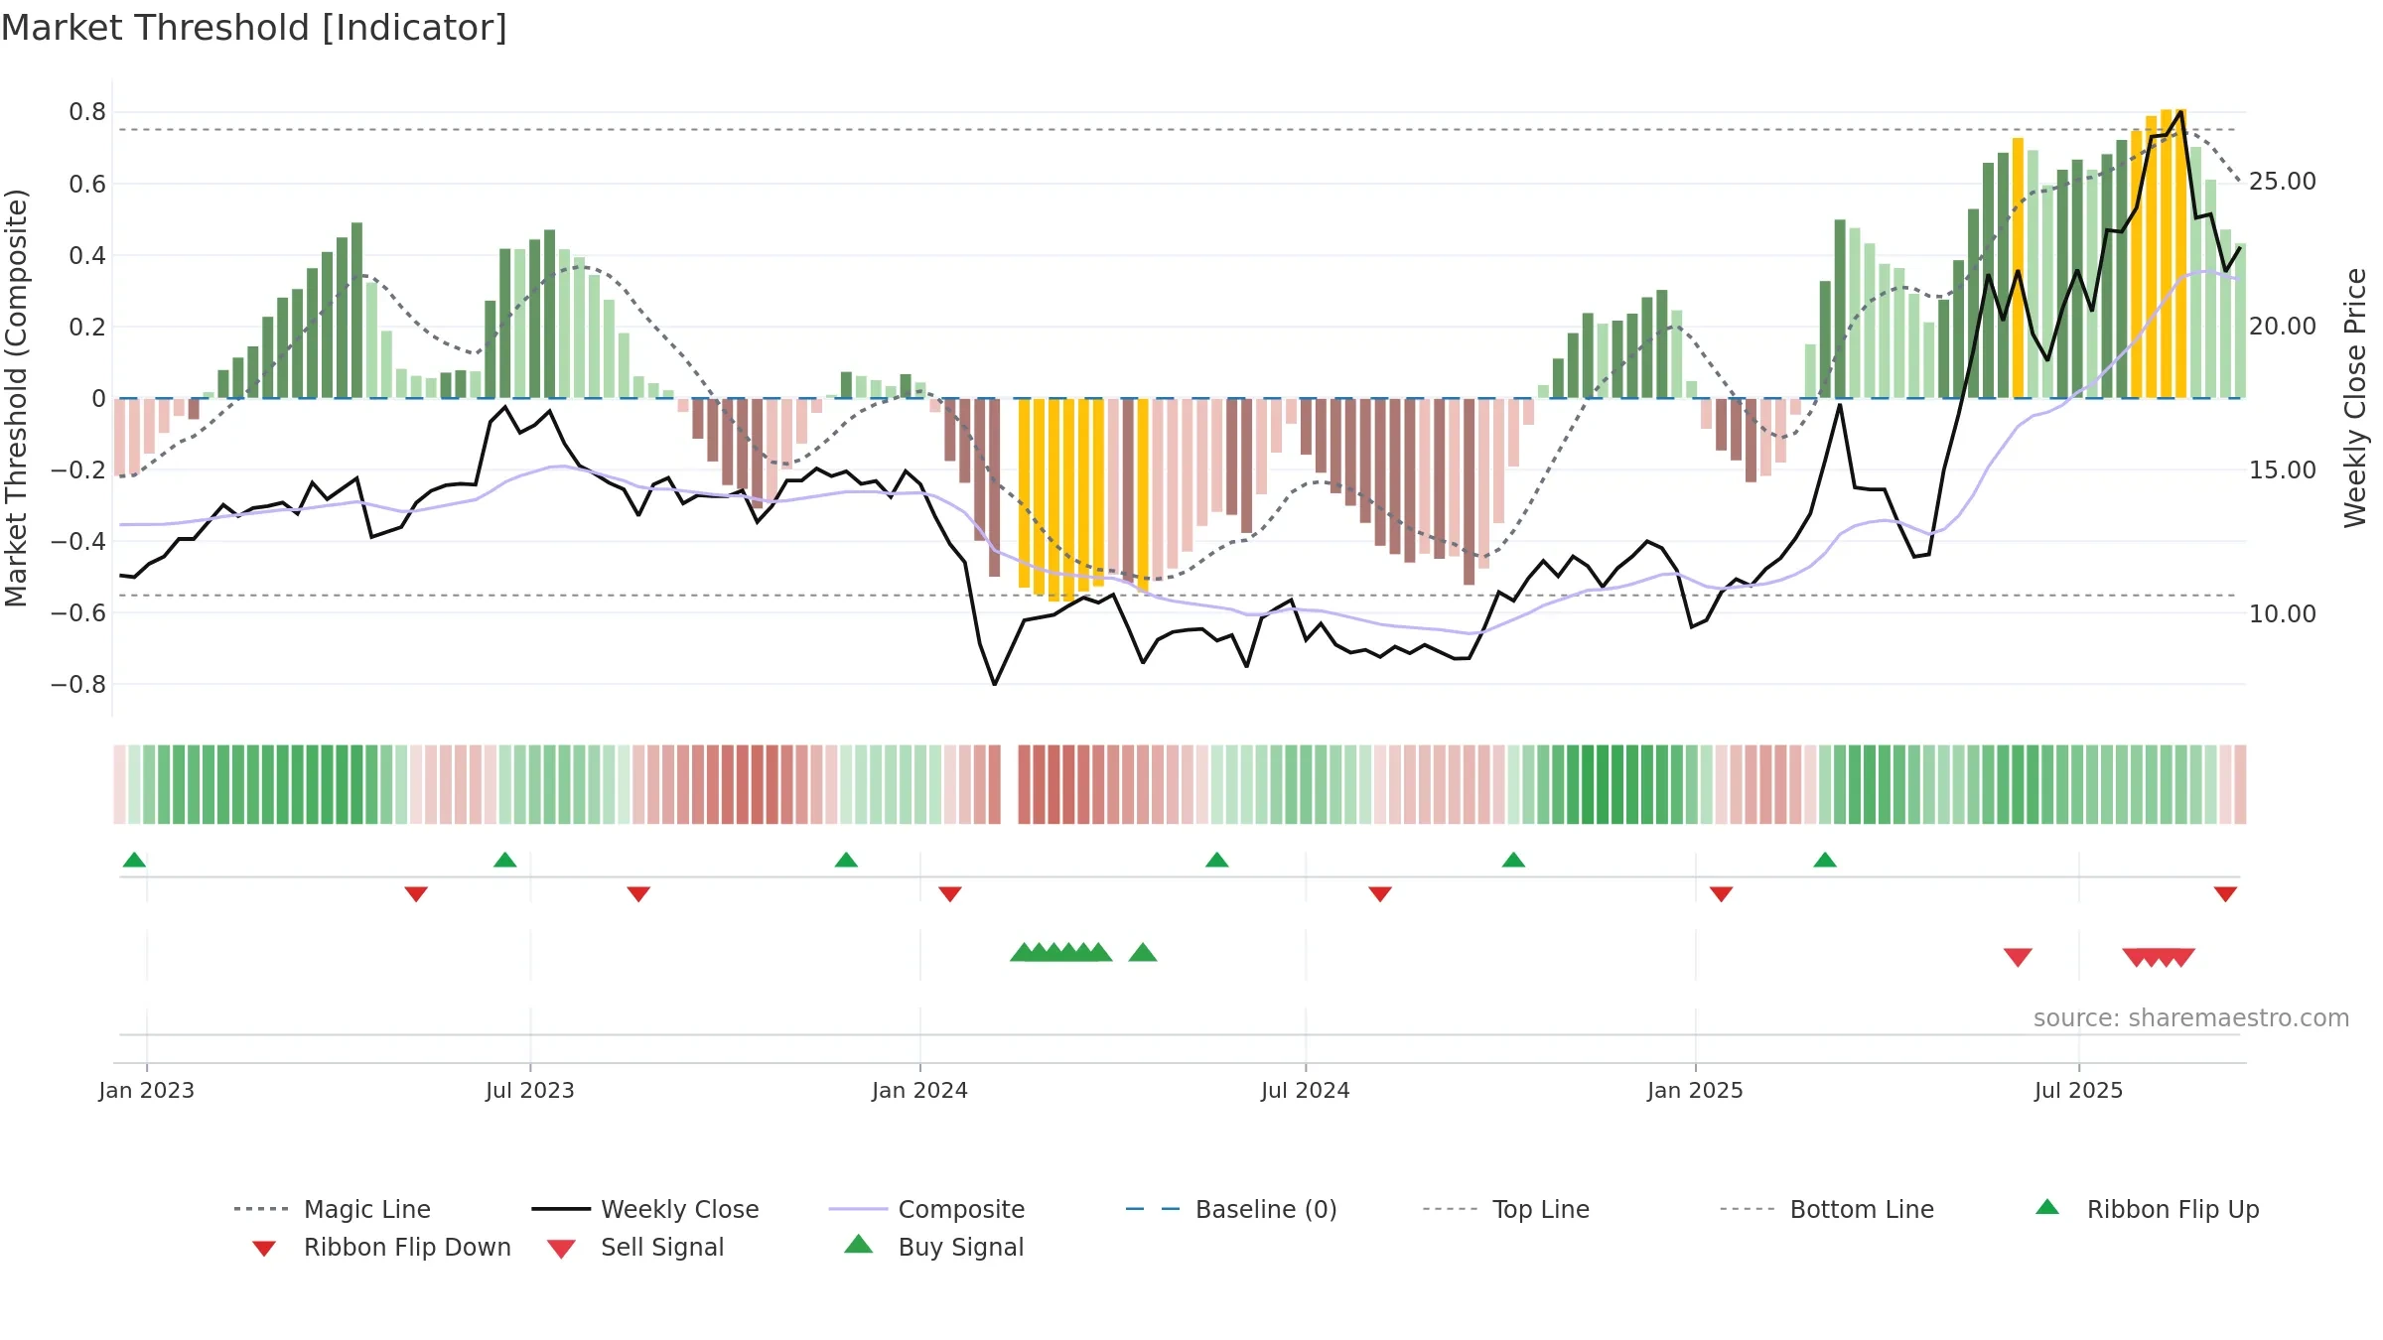Viewport: 2383px width, 1340px height.
Task: Click the Jul 2025 axis label
Action: (x=2079, y=1090)
